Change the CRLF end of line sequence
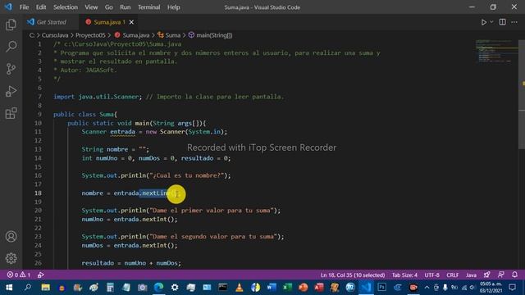This screenshot has height=295, width=525. pos(452,275)
